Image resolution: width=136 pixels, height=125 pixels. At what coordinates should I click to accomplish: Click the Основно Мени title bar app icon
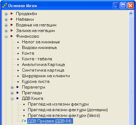tap(5, 5)
